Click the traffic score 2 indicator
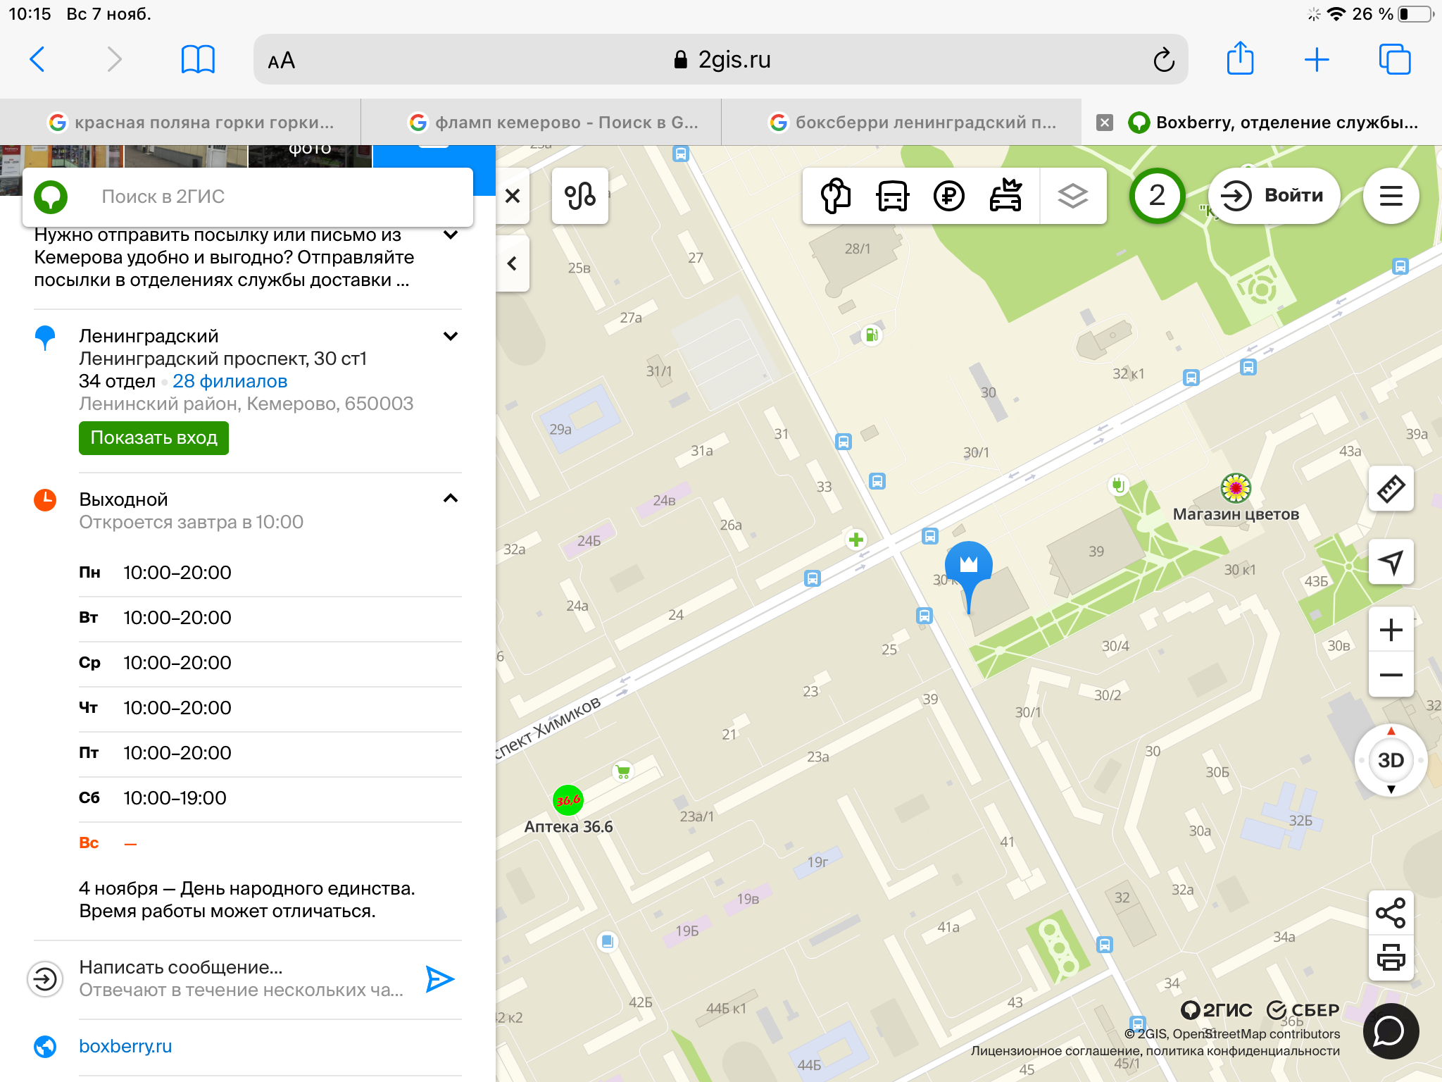This screenshot has width=1442, height=1082. 1157,196
